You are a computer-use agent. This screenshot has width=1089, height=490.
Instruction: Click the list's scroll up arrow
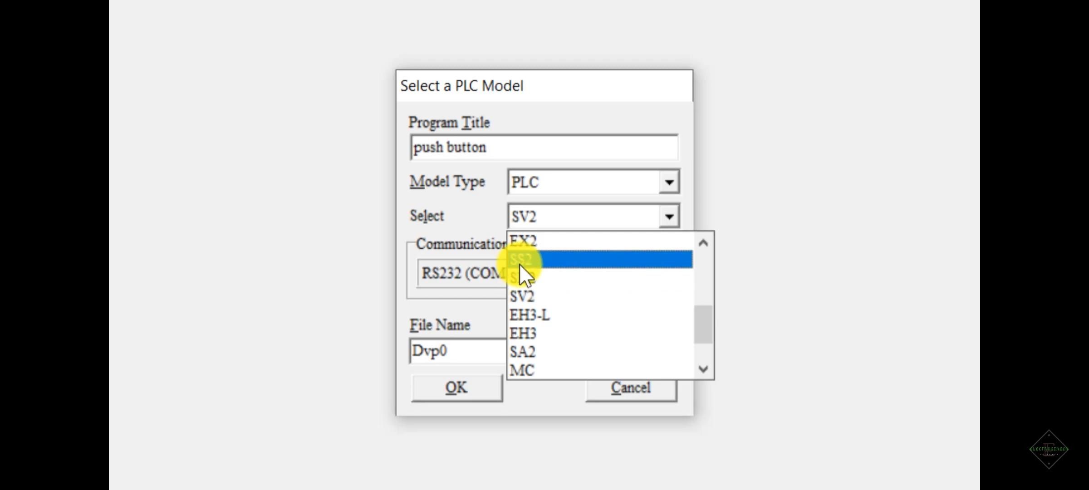click(703, 243)
